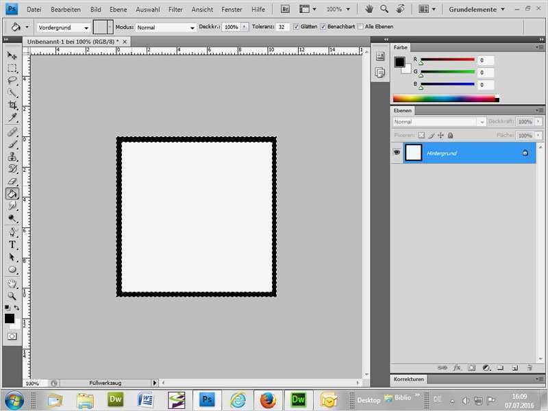The height and width of the screenshot is (411, 548).
Task: Open the Arrange Documents dropdown
Action: pyautogui.click(x=427, y=9)
